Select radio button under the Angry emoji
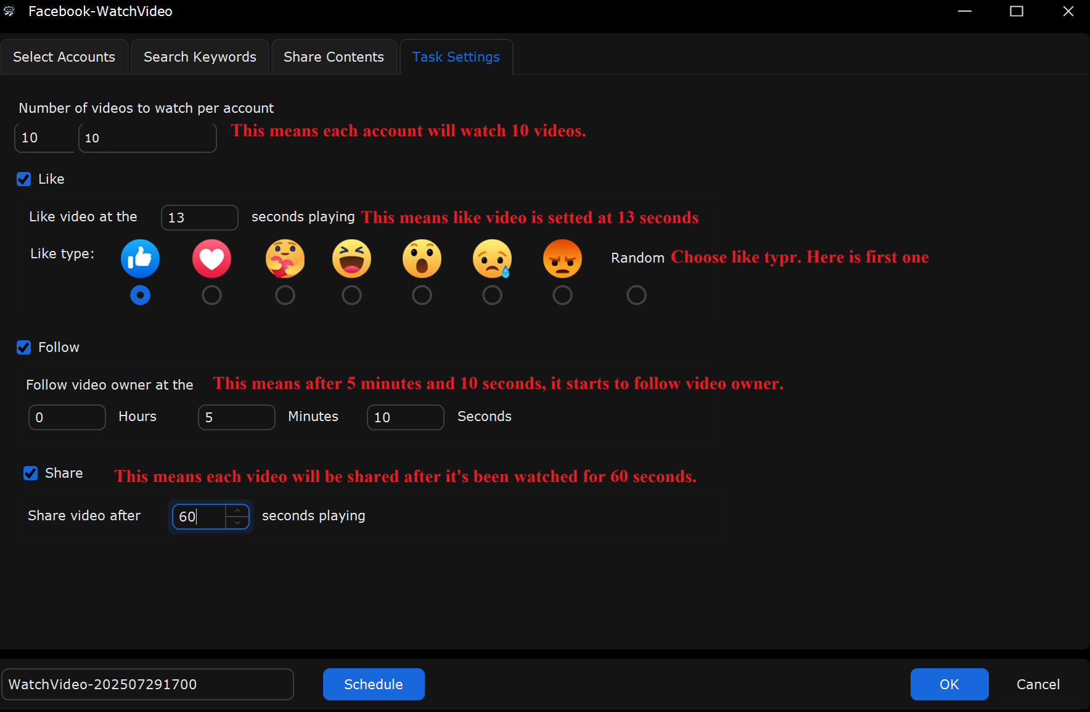1090x712 pixels. pos(562,295)
